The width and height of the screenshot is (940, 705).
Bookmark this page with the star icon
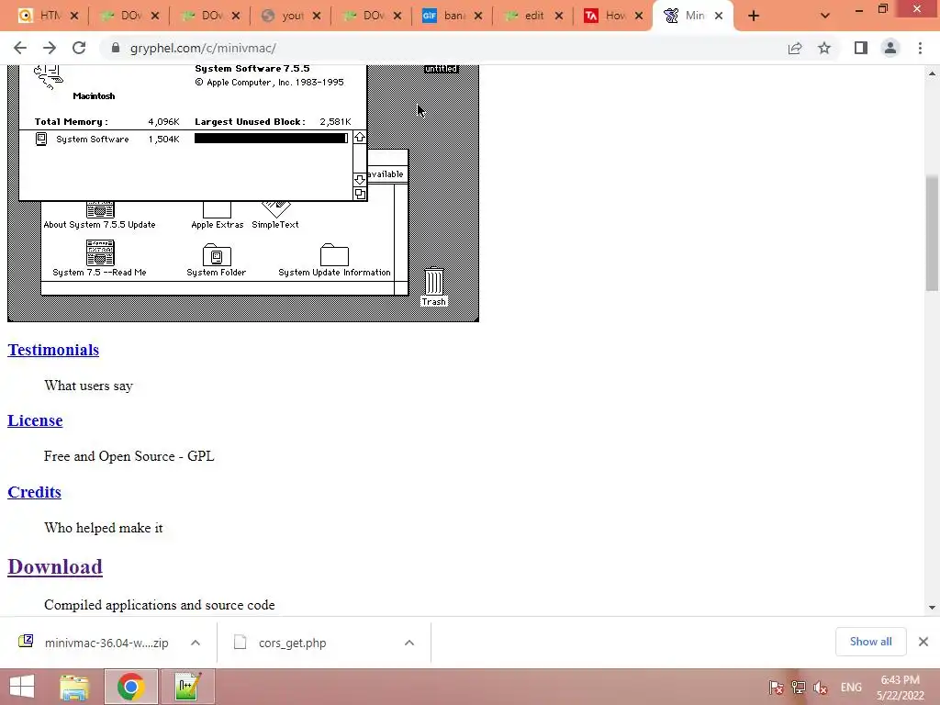pyautogui.click(x=824, y=48)
